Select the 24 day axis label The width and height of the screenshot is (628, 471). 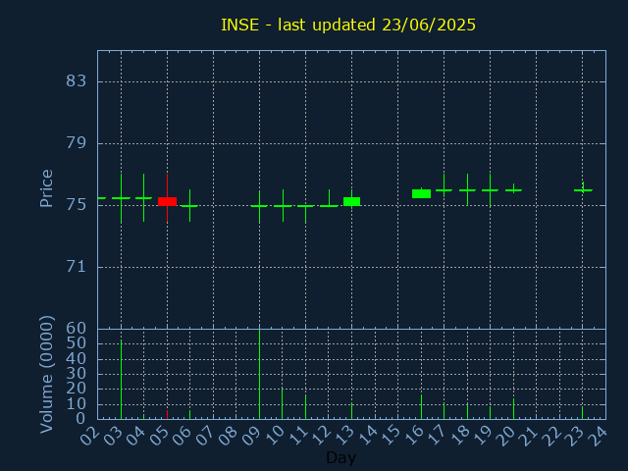click(598, 436)
